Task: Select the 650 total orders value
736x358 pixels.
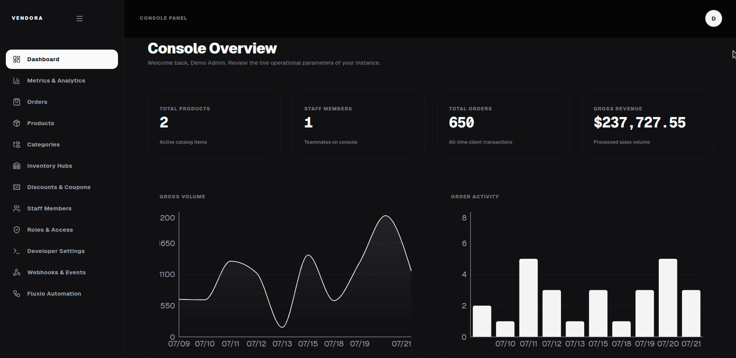Action: (462, 123)
